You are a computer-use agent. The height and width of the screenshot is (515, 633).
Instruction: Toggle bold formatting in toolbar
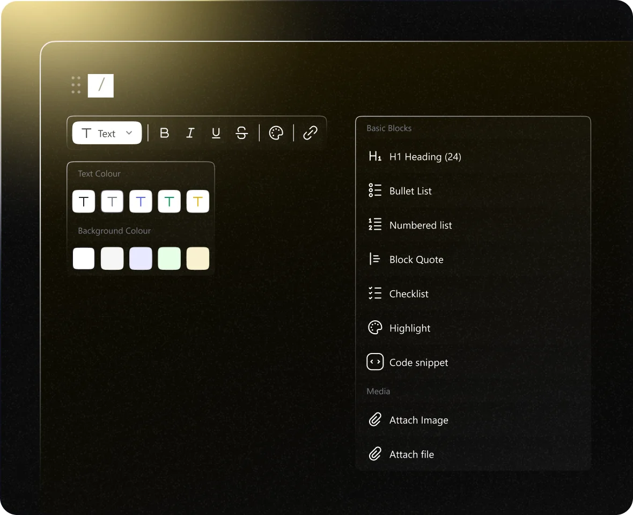coord(165,133)
